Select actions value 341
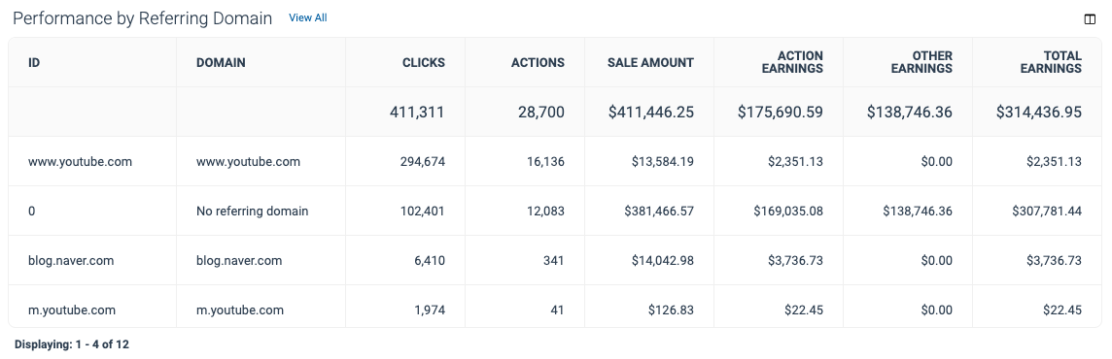The height and width of the screenshot is (359, 1112). click(x=555, y=261)
